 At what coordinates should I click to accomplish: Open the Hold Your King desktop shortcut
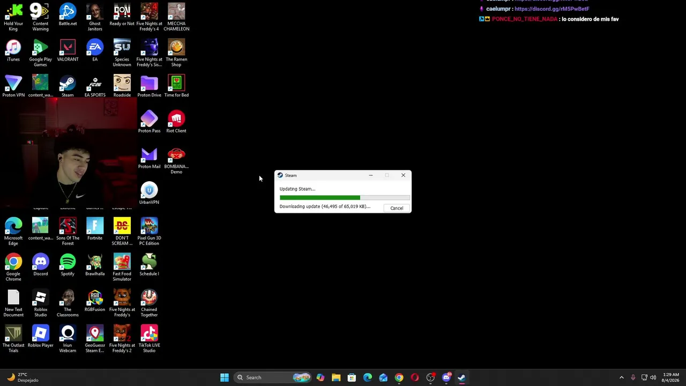click(13, 17)
